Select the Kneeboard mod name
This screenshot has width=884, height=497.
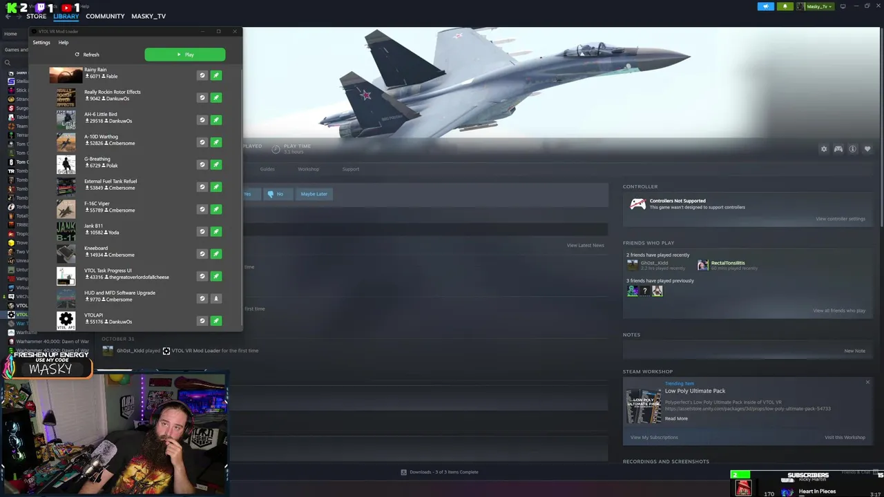[x=96, y=248]
